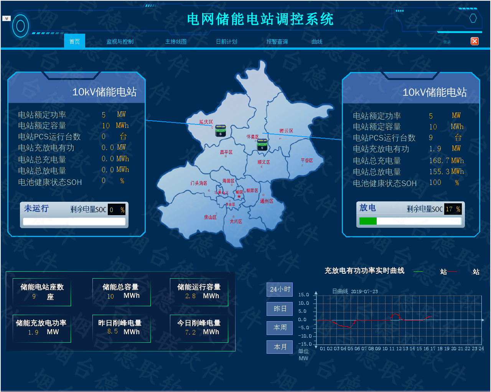Switch the curve to 本周
This screenshot has height=392, width=491.
click(x=280, y=328)
